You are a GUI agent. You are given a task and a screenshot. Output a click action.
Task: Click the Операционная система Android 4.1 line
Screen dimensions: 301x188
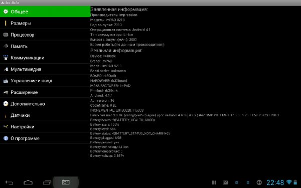tap(120, 30)
